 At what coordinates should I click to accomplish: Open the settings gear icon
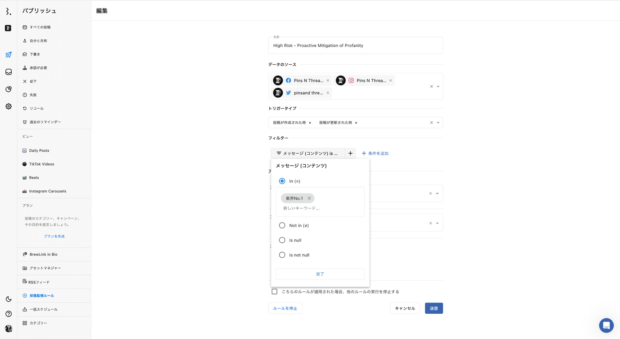[x=9, y=106]
